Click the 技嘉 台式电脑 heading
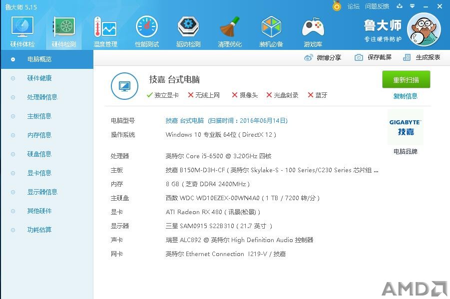The width and height of the screenshot is (450, 299). coord(174,79)
